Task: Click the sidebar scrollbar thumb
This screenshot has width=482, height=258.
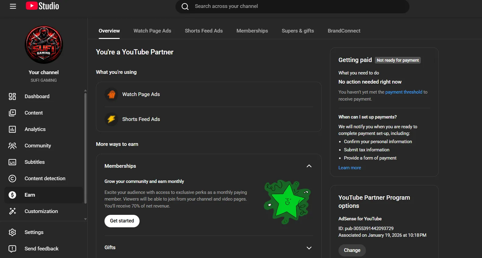Action: click(85, 148)
